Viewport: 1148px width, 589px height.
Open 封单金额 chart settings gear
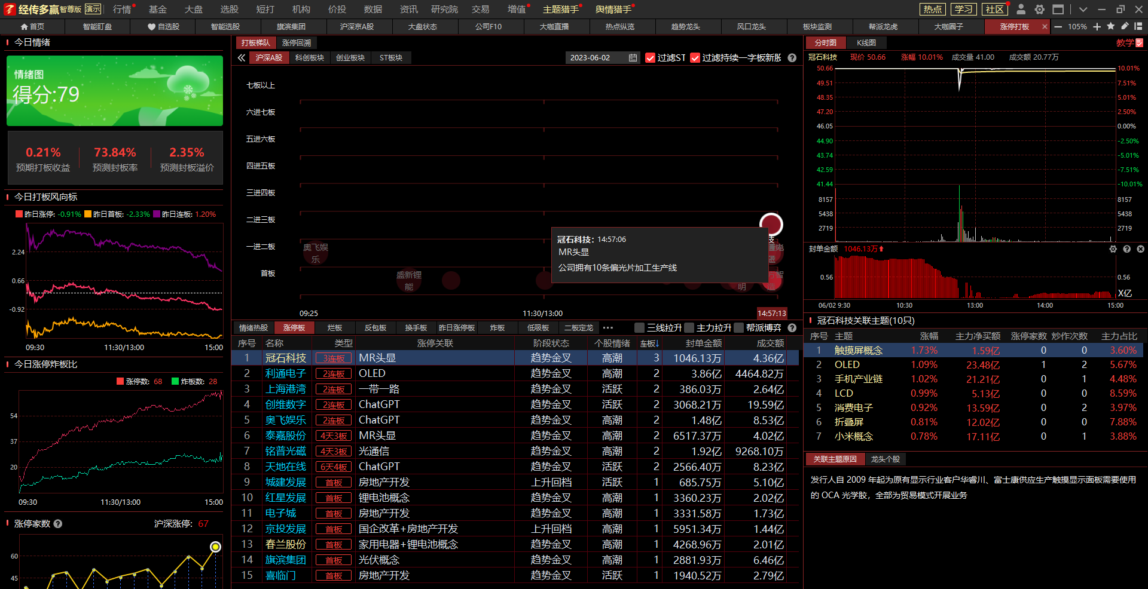point(1113,249)
